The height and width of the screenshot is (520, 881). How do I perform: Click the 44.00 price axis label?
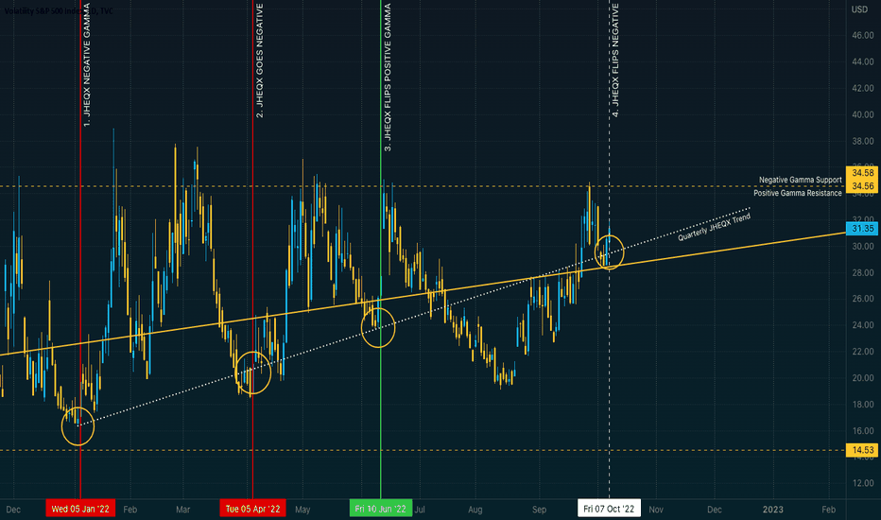pos(862,61)
